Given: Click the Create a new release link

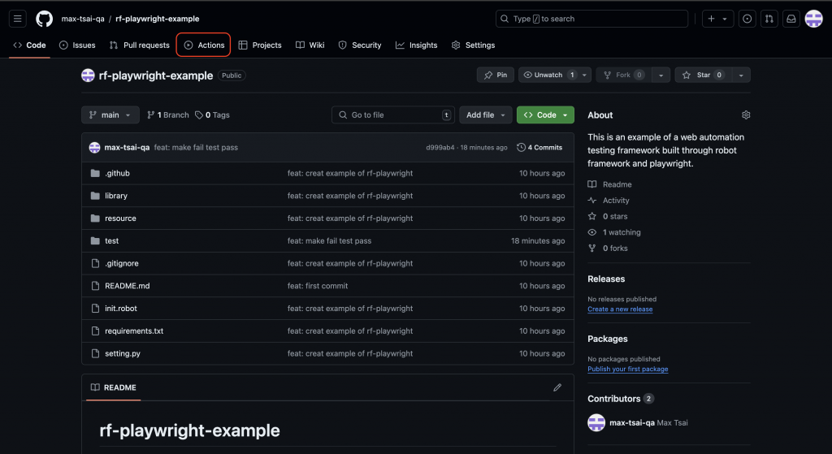Looking at the screenshot, I should [620, 309].
